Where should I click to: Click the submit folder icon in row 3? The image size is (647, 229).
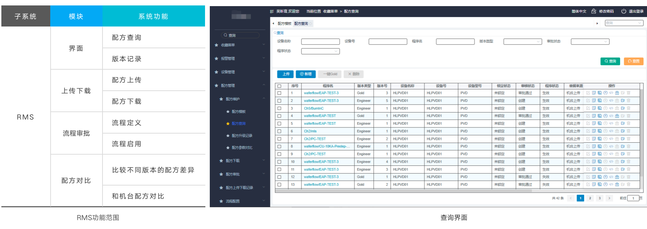click(x=623, y=108)
